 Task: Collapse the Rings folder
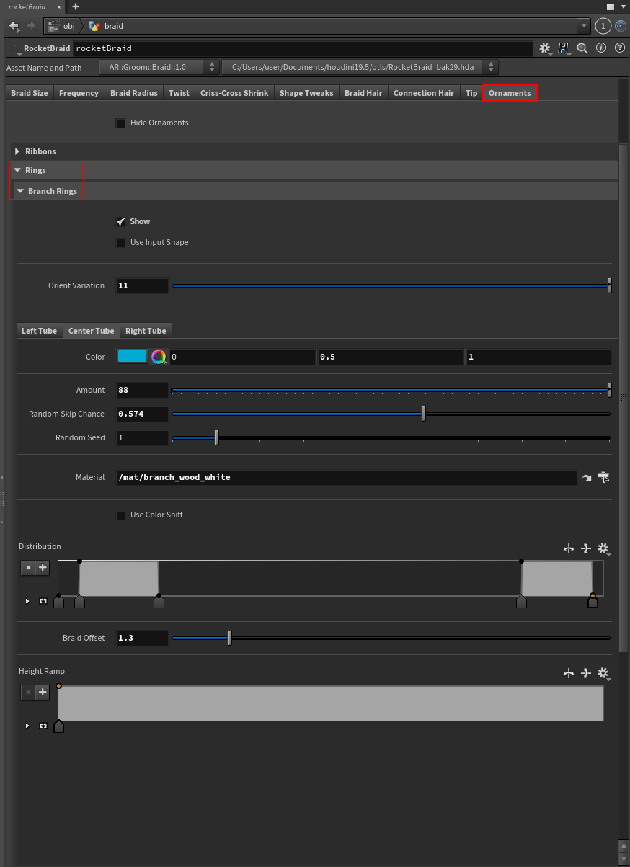pyautogui.click(x=17, y=170)
